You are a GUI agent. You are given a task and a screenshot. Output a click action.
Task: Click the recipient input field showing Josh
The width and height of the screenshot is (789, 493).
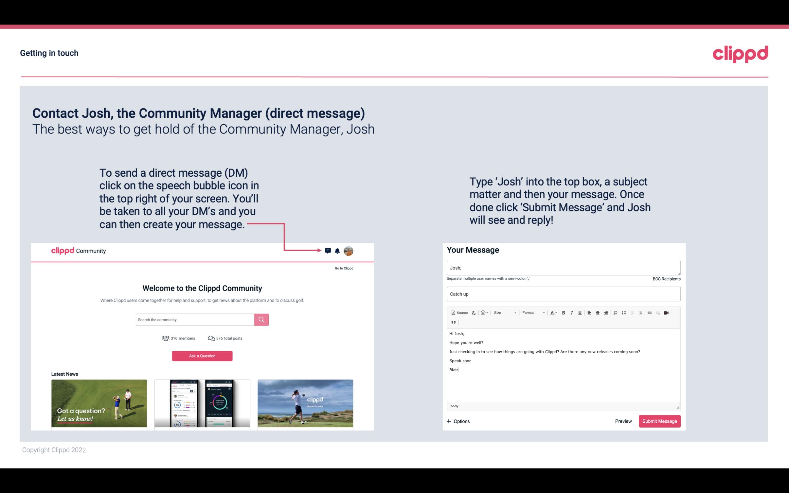[562, 268]
